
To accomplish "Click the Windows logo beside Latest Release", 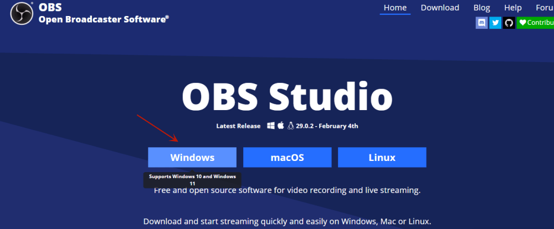I will point(271,126).
